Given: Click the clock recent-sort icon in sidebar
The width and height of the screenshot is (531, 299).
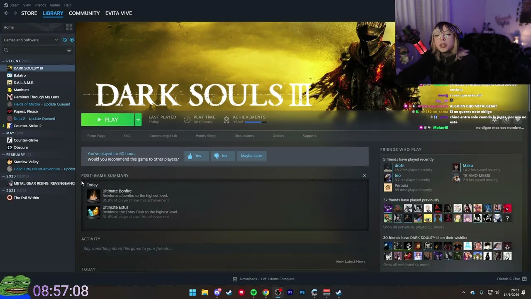Looking at the screenshot, I should tap(65, 40).
